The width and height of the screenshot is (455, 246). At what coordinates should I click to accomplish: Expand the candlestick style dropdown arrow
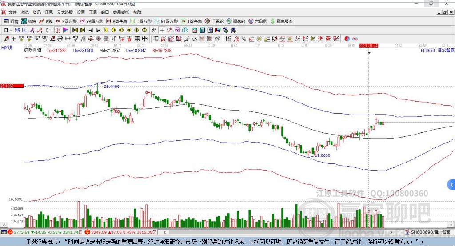(x=52, y=30)
